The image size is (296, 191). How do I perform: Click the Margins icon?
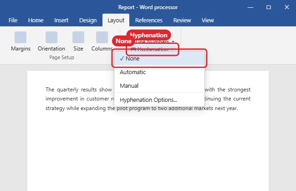[20, 37]
